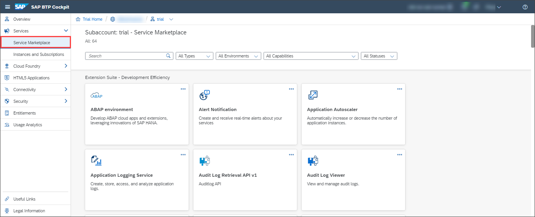Image resolution: width=535 pixels, height=217 pixels.
Task: Open the All Environments dropdown
Action: point(238,56)
